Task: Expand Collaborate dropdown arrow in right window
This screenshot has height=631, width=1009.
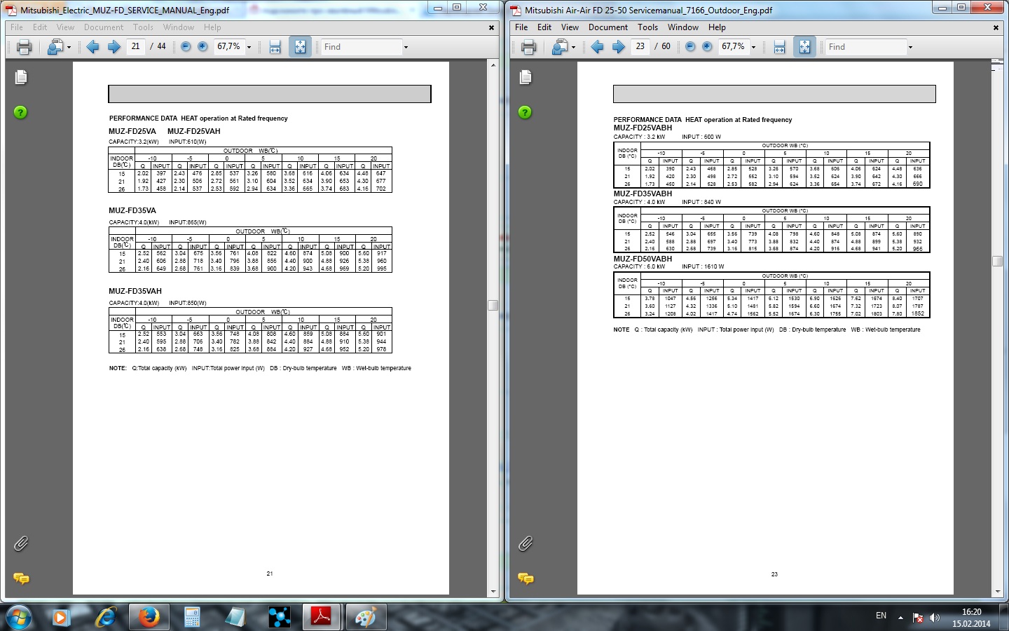Action: tap(573, 48)
